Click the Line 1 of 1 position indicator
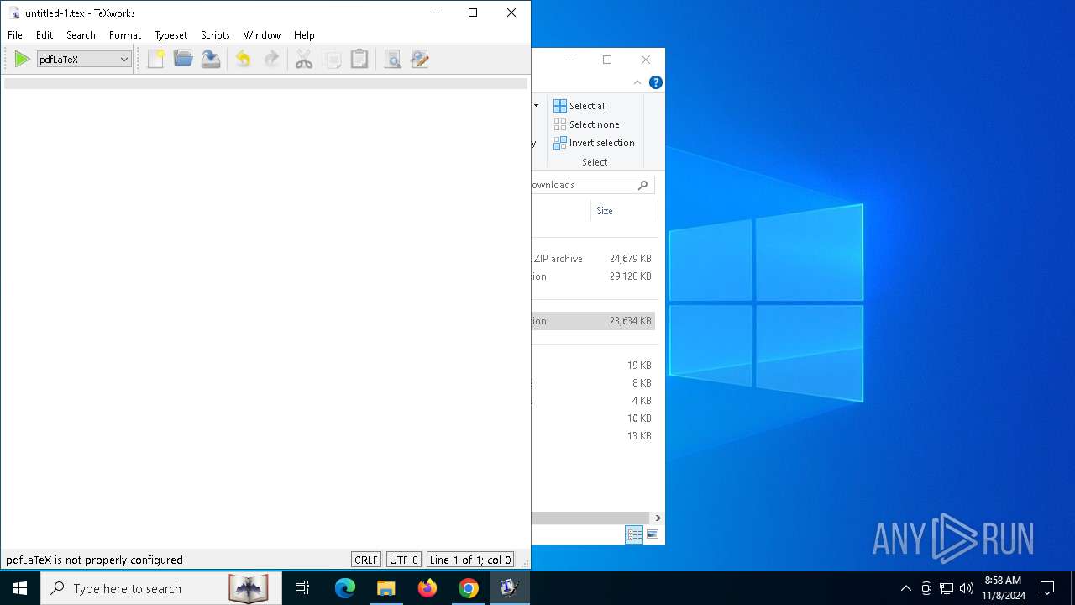This screenshot has width=1075, height=605. click(x=470, y=560)
